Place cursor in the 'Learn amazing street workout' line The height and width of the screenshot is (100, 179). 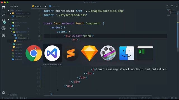click(129, 69)
